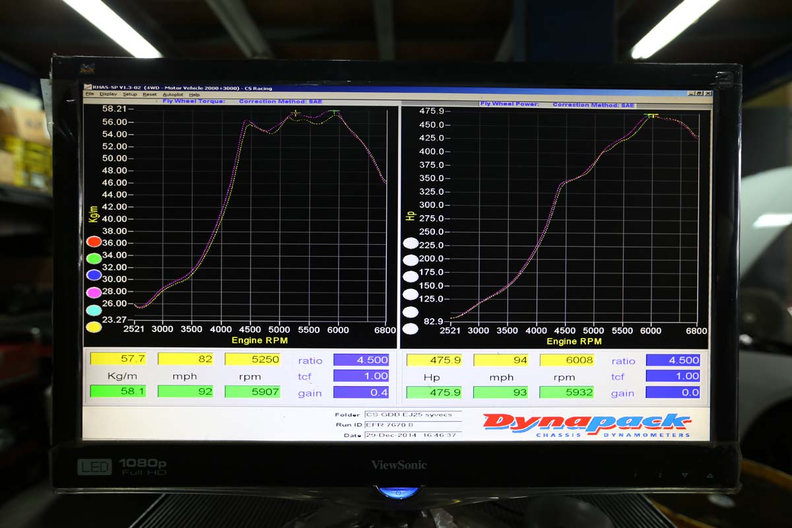Click the Reset menu item
The height and width of the screenshot is (528, 792).
point(150,94)
